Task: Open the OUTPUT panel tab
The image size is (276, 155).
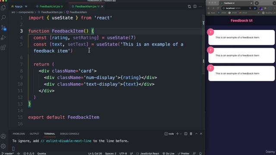Action: (34, 134)
